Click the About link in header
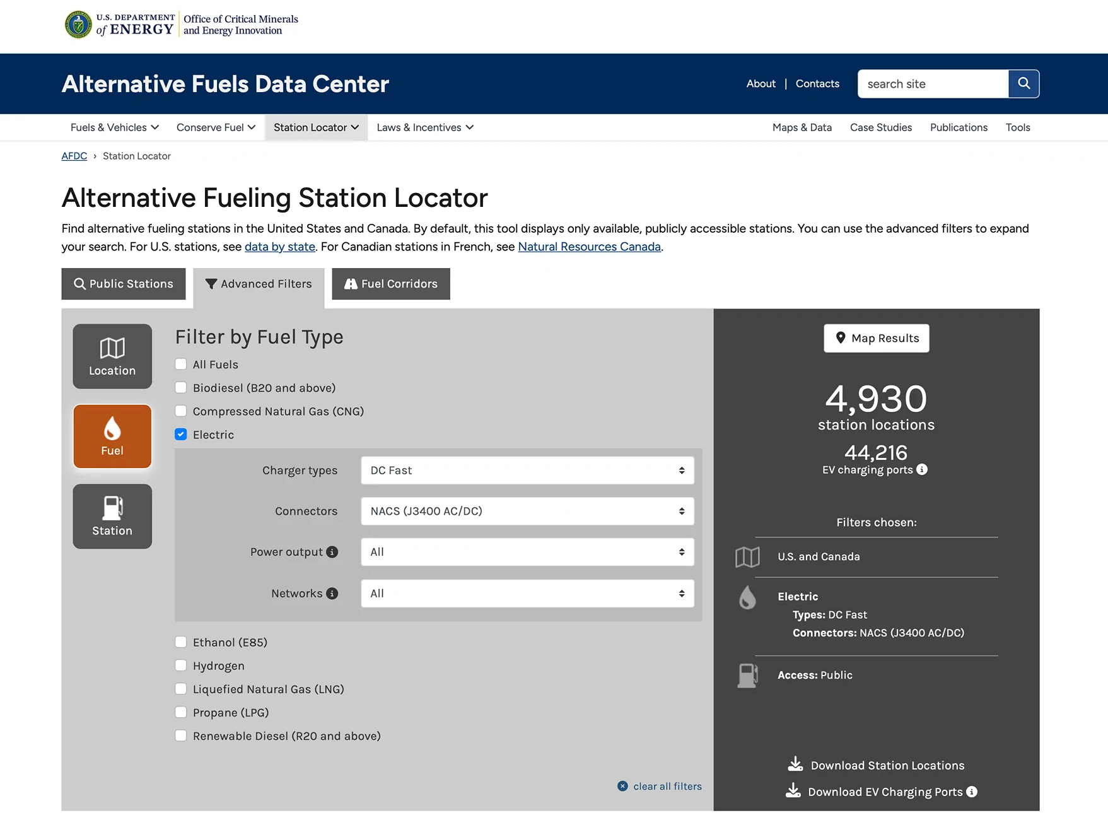 point(761,84)
